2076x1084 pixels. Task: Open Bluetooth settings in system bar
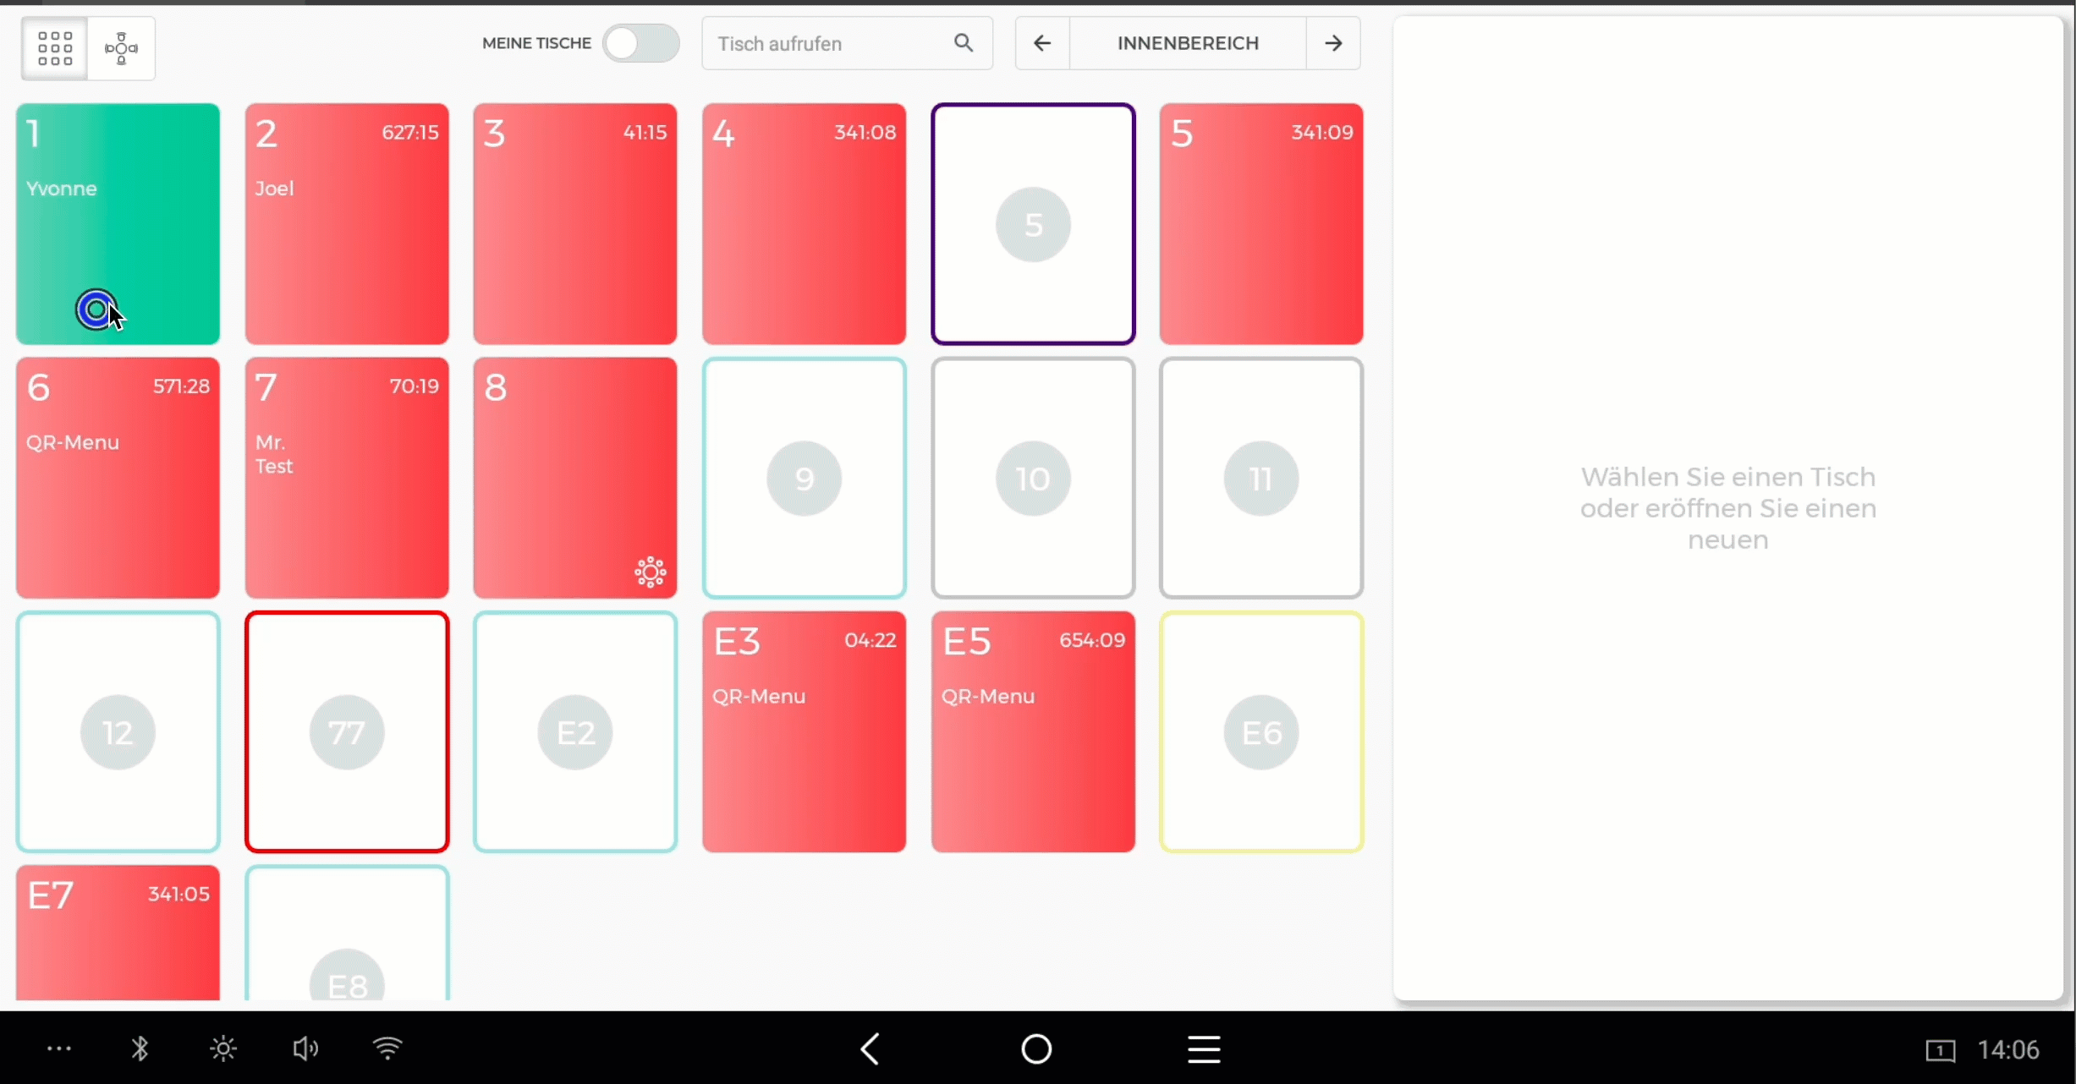[x=140, y=1049]
